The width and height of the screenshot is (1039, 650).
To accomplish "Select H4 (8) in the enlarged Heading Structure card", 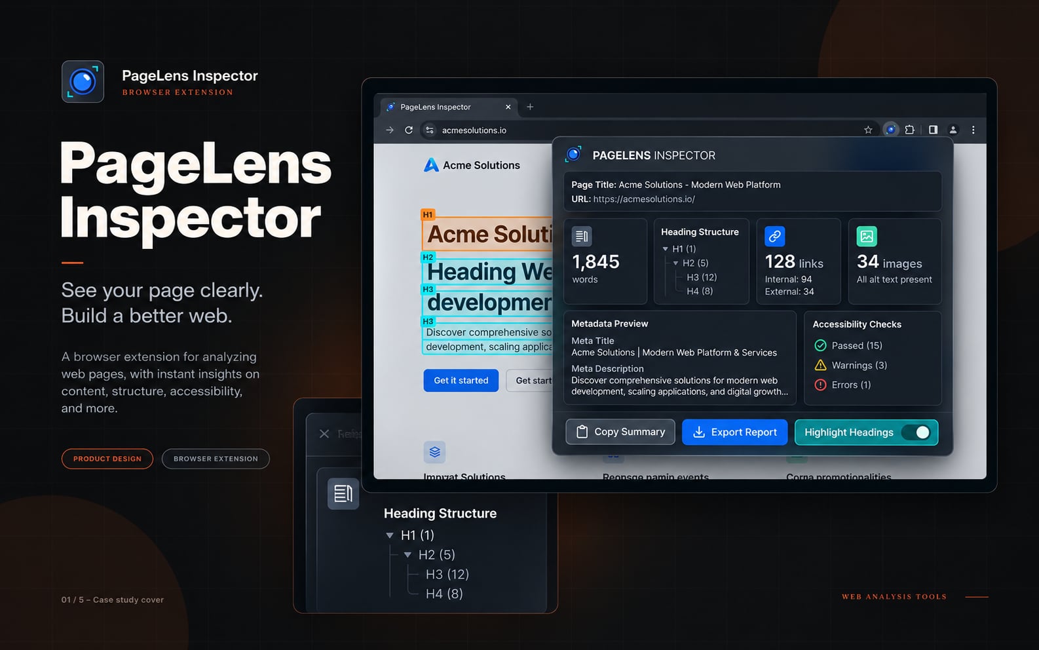I will click(444, 594).
